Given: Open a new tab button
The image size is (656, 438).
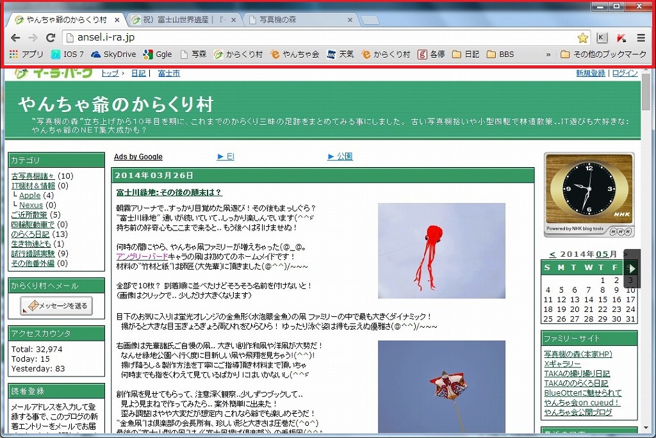Looking at the screenshot, I should (370, 20).
